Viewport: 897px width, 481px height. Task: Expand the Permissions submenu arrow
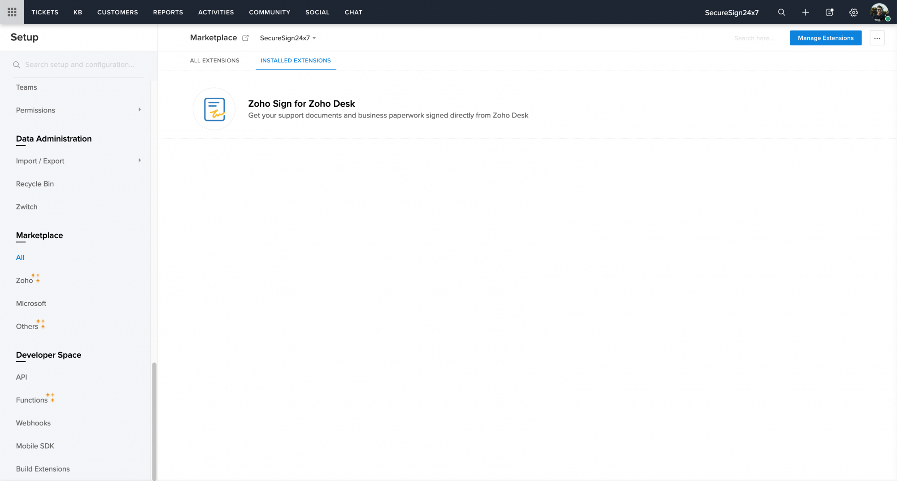click(139, 110)
